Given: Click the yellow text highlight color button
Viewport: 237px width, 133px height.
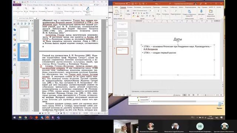Looking at the screenshot, I should tap(134, 16).
